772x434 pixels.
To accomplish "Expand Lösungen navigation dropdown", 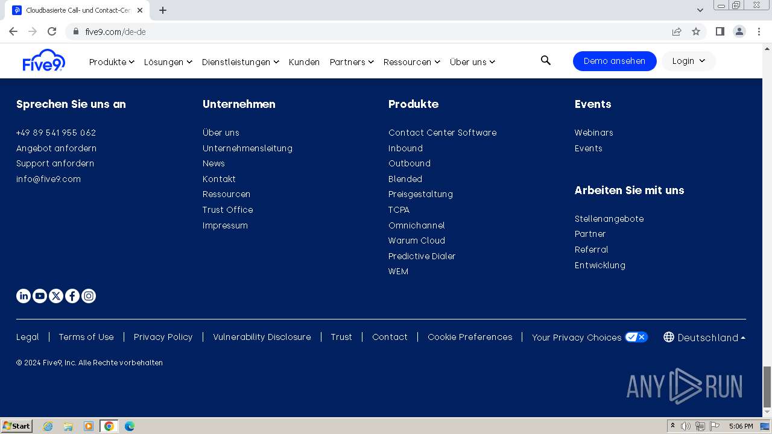I will click(168, 61).
